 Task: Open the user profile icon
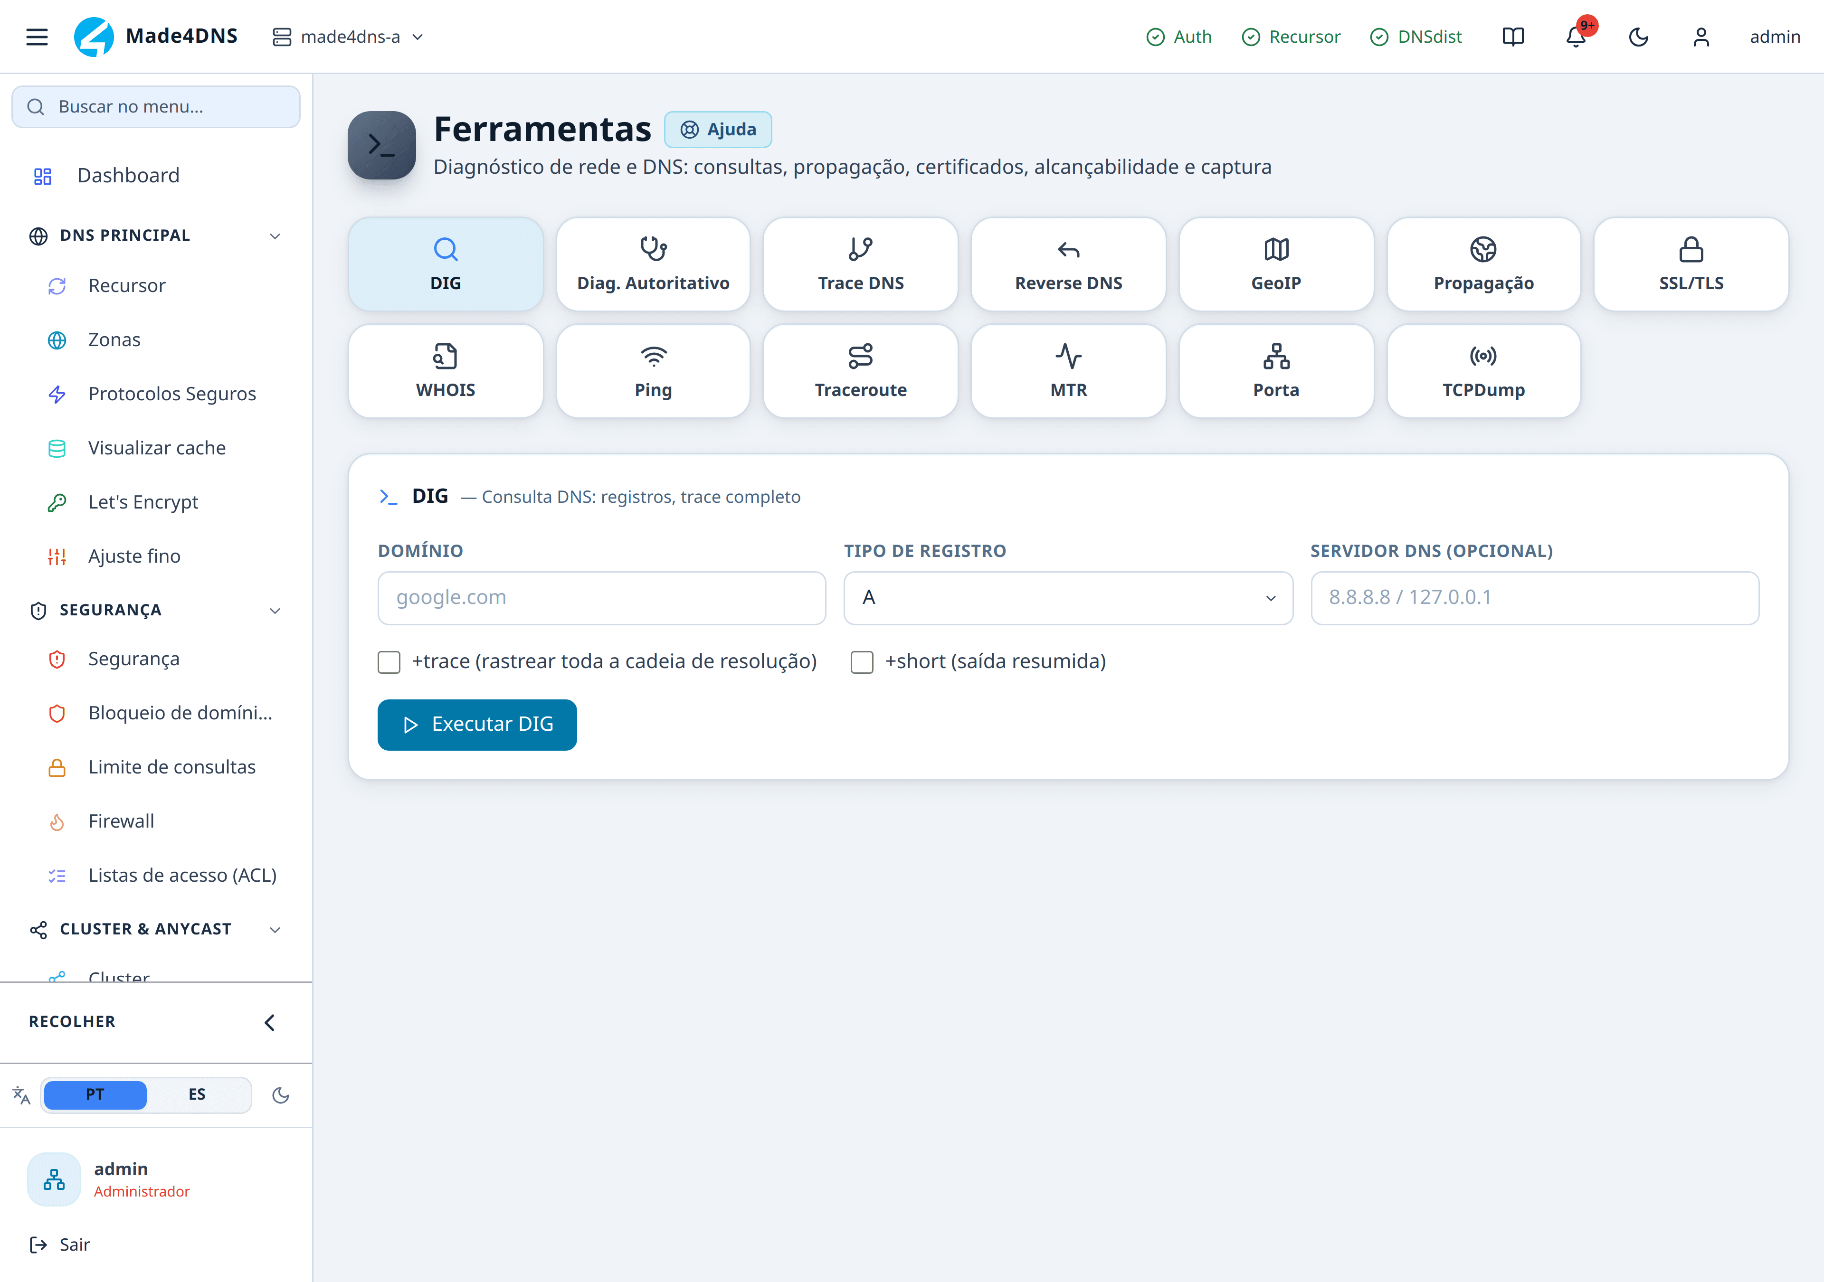1701,37
